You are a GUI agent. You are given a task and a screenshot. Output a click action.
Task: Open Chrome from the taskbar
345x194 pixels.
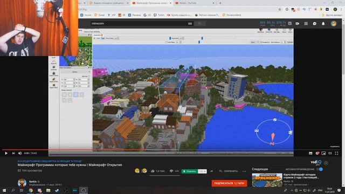tap(31, 190)
